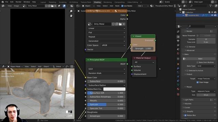
Task: Open the Material properties tab icon
Action: point(178,89)
